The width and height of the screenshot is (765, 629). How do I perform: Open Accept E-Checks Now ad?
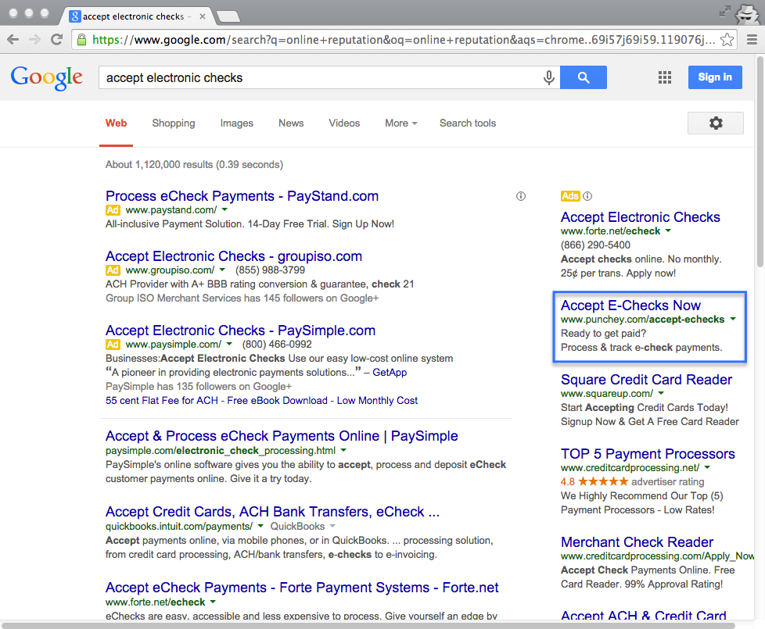pyautogui.click(x=630, y=306)
